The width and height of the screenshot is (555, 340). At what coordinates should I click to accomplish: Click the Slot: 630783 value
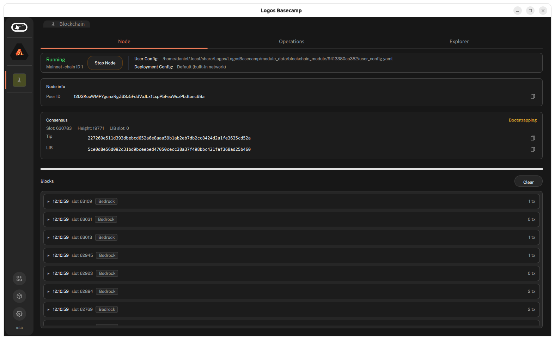click(59, 128)
